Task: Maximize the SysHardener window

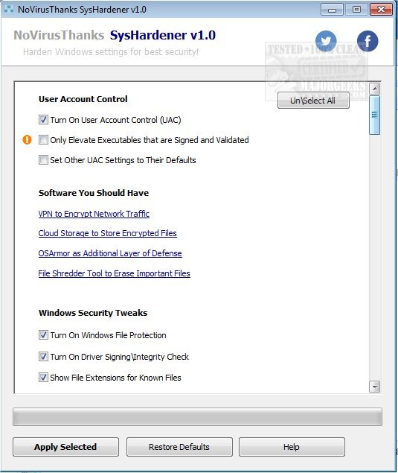Action: (356, 10)
